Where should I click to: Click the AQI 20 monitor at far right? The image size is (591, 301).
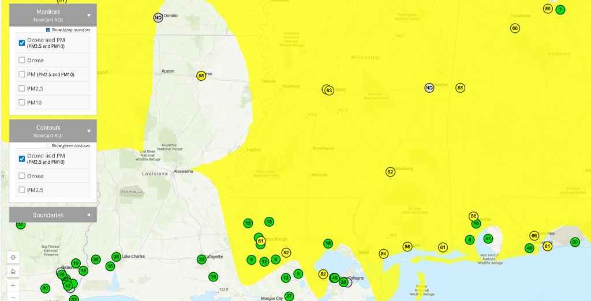[x=575, y=242]
